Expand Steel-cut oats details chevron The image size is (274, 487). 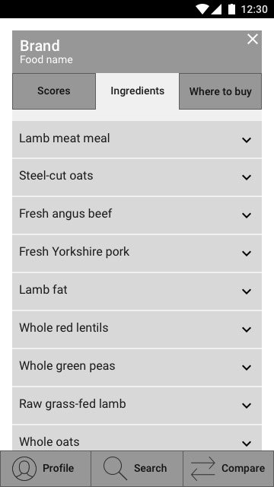247,177
